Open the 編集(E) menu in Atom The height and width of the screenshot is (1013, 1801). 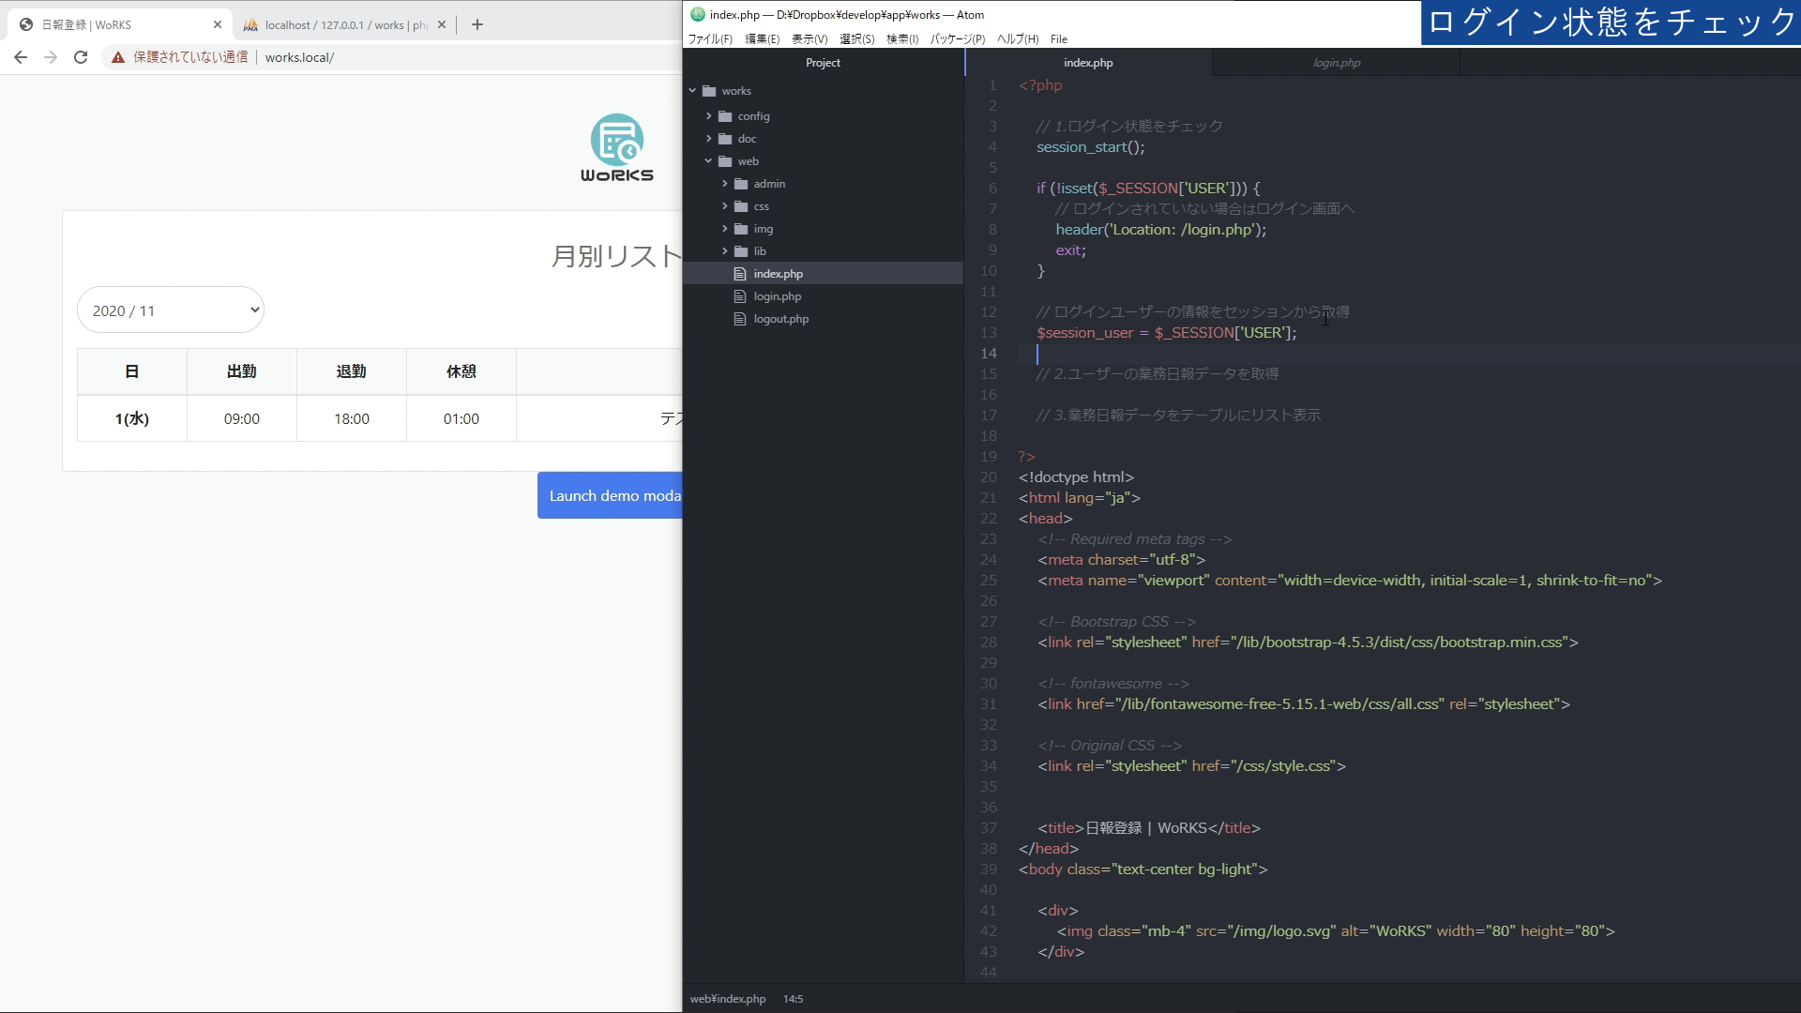(x=762, y=38)
